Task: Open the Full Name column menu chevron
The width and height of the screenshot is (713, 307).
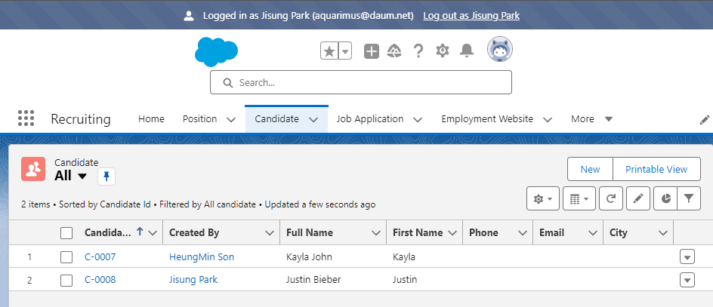Action: (x=376, y=233)
